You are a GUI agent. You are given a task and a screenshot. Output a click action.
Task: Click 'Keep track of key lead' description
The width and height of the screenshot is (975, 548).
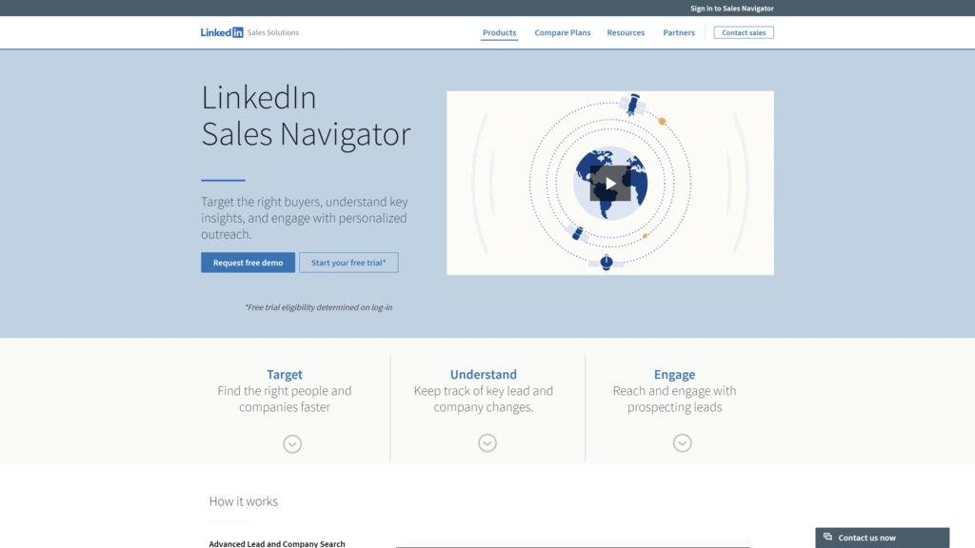pyautogui.click(x=483, y=399)
